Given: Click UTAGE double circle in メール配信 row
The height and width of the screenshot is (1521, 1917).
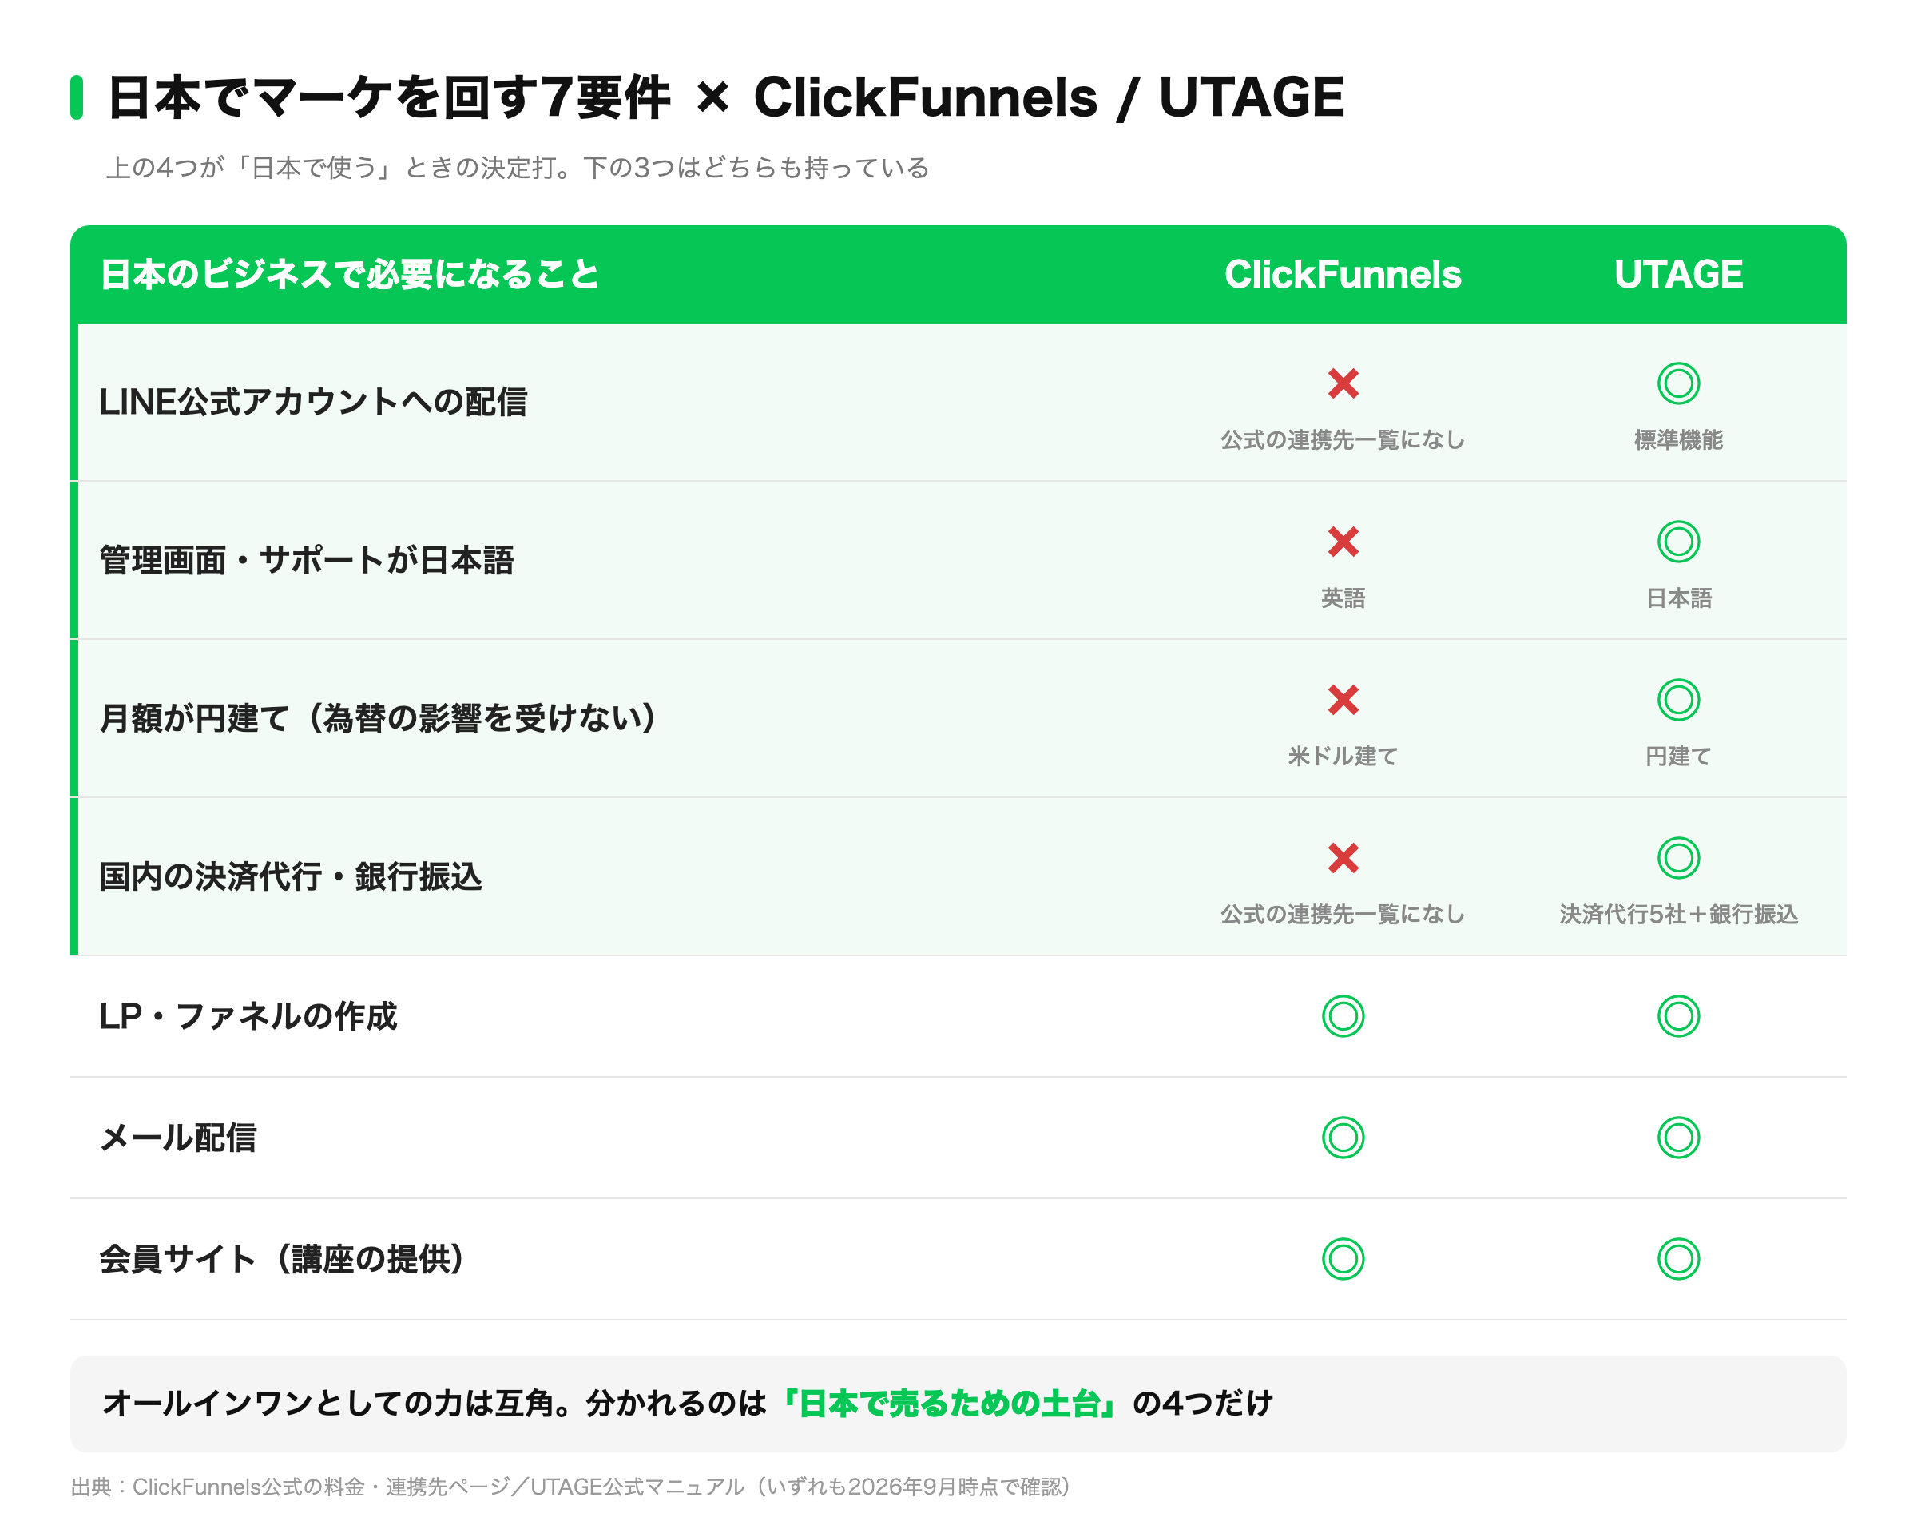Looking at the screenshot, I should coord(1678,1137).
